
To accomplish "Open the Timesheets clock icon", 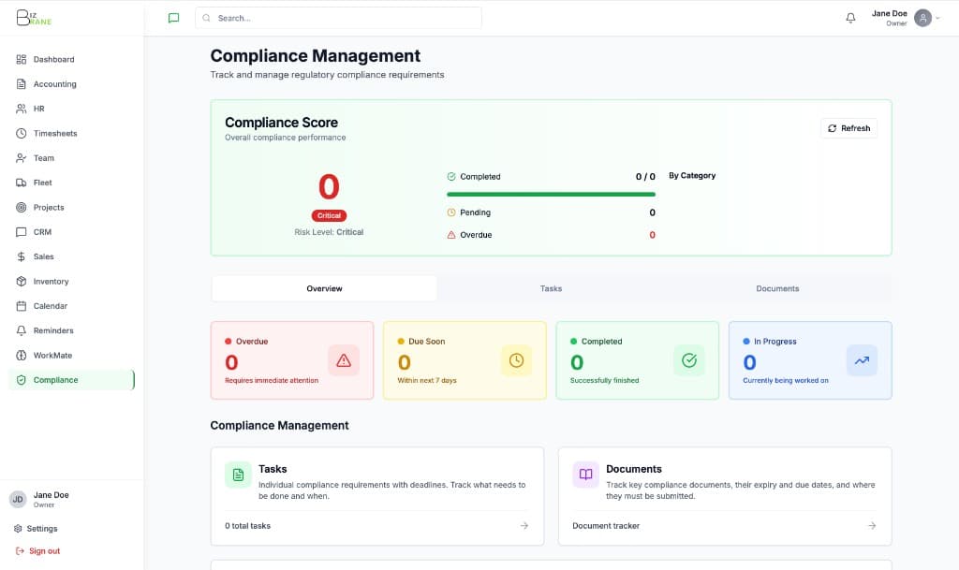I will point(22,133).
